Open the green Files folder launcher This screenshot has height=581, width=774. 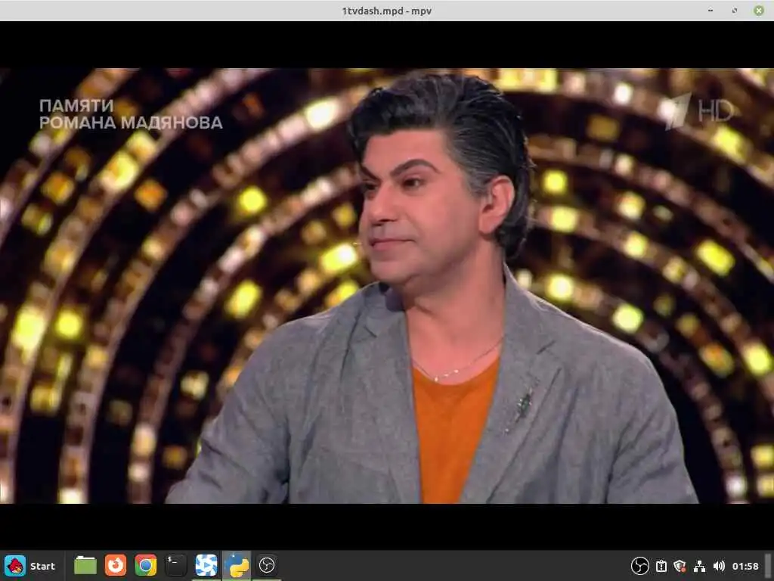tap(85, 566)
